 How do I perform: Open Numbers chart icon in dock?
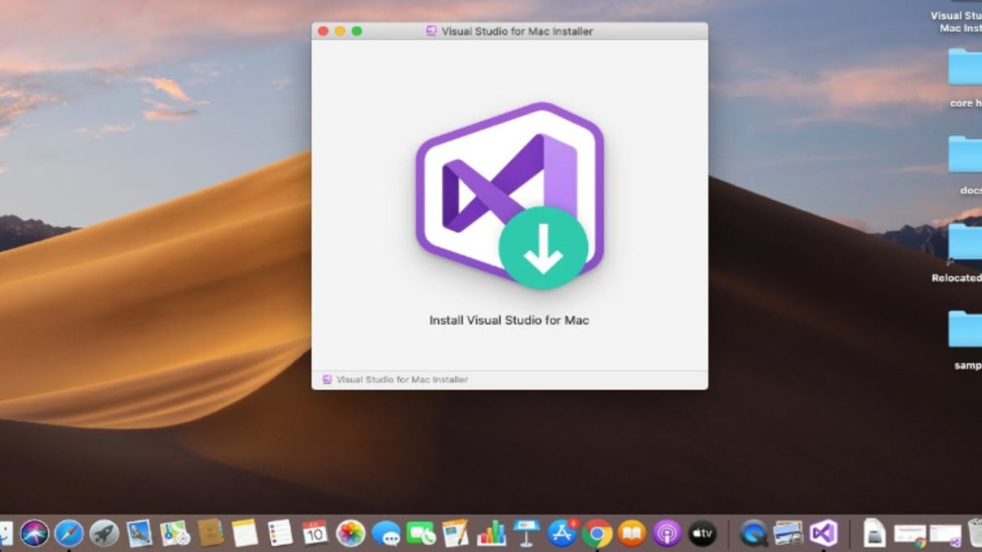point(491,532)
